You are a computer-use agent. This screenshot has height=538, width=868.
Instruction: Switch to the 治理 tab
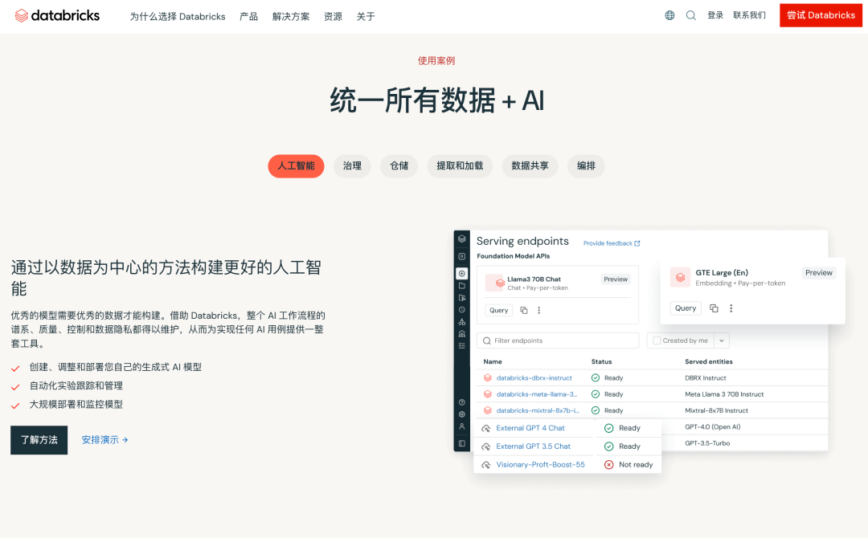[x=352, y=166]
